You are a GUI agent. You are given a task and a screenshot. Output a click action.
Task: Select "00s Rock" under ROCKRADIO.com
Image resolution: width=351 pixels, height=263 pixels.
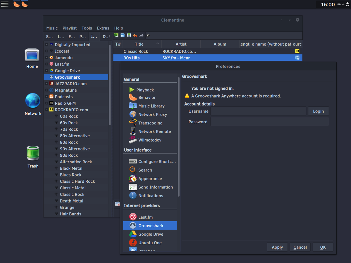tap(69, 116)
